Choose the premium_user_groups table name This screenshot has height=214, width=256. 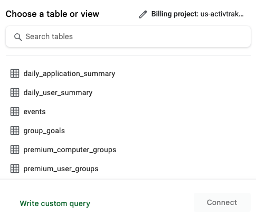tap(61, 169)
